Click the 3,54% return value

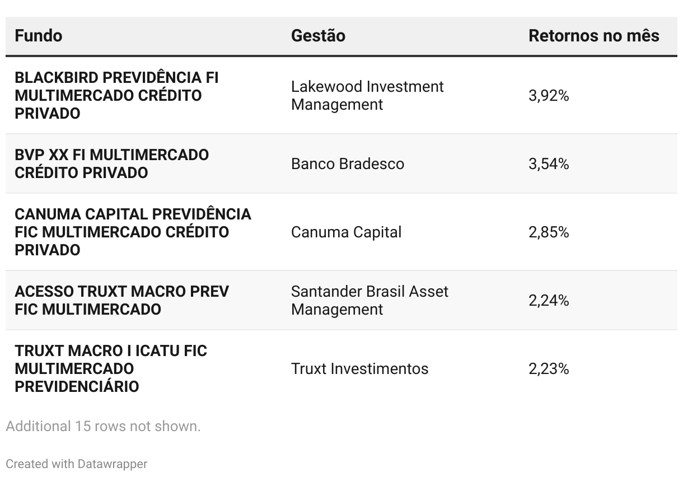coord(549,164)
